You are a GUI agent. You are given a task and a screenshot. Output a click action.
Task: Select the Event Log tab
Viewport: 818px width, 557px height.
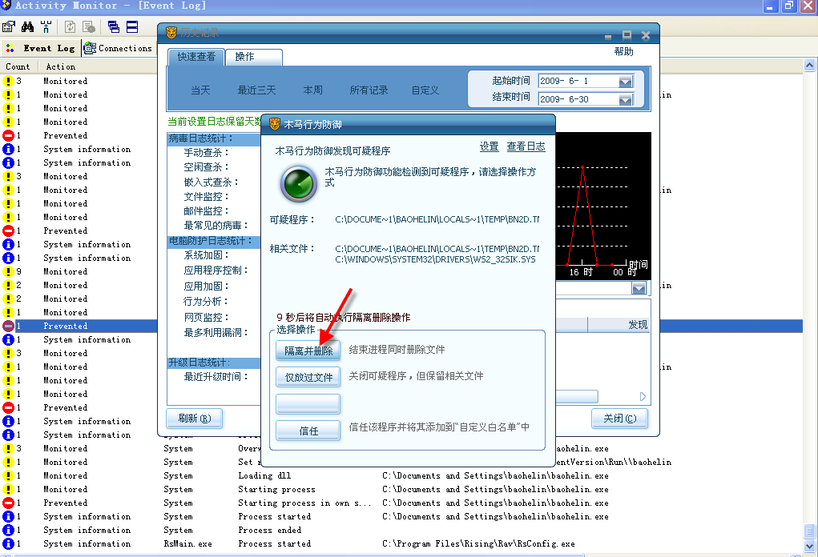click(x=41, y=49)
